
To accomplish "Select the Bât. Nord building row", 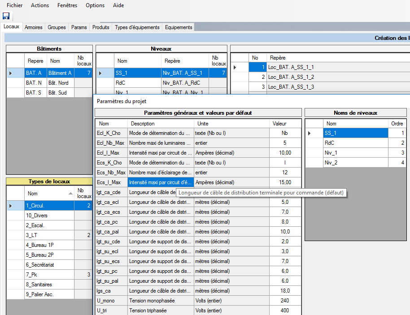I will click(x=60, y=83).
